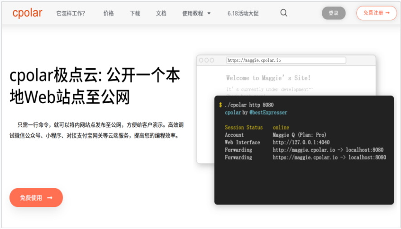
Task: Click the 免费注册 button
Action: [x=376, y=13]
